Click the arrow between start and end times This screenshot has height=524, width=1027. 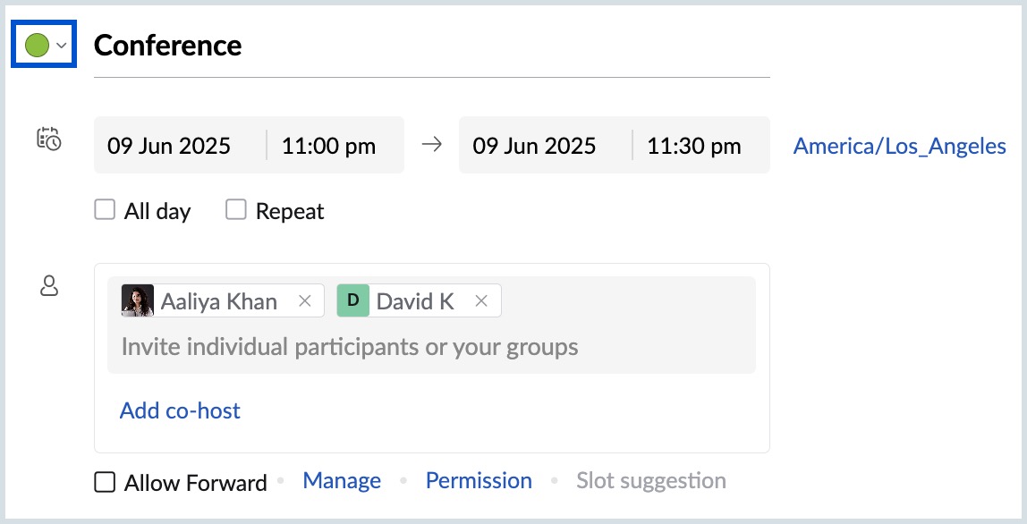click(431, 145)
